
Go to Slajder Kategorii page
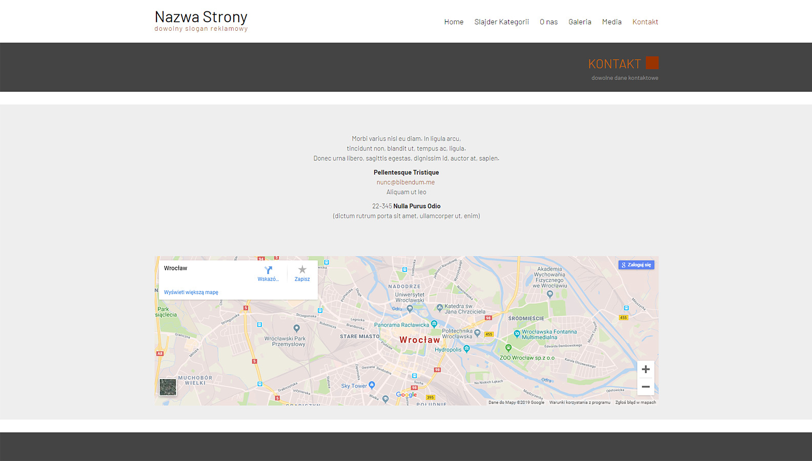tap(501, 22)
